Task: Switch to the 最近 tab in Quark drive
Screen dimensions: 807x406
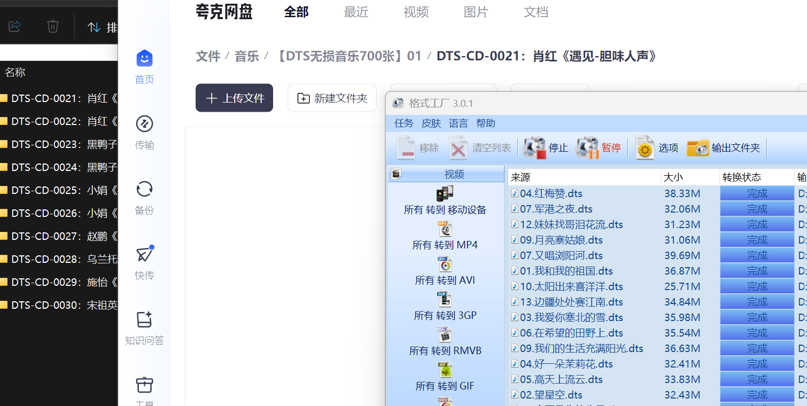Action: (x=356, y=12)
